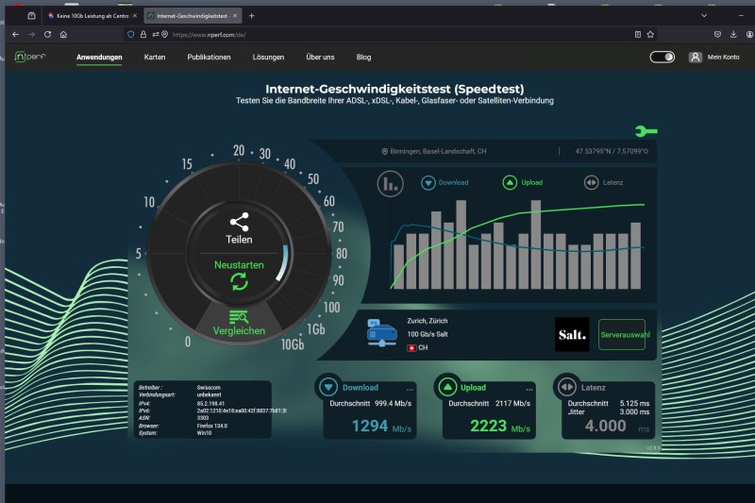Click the nPerf logo in header
This screenshot has width=755, height=503.
(31, 57)
